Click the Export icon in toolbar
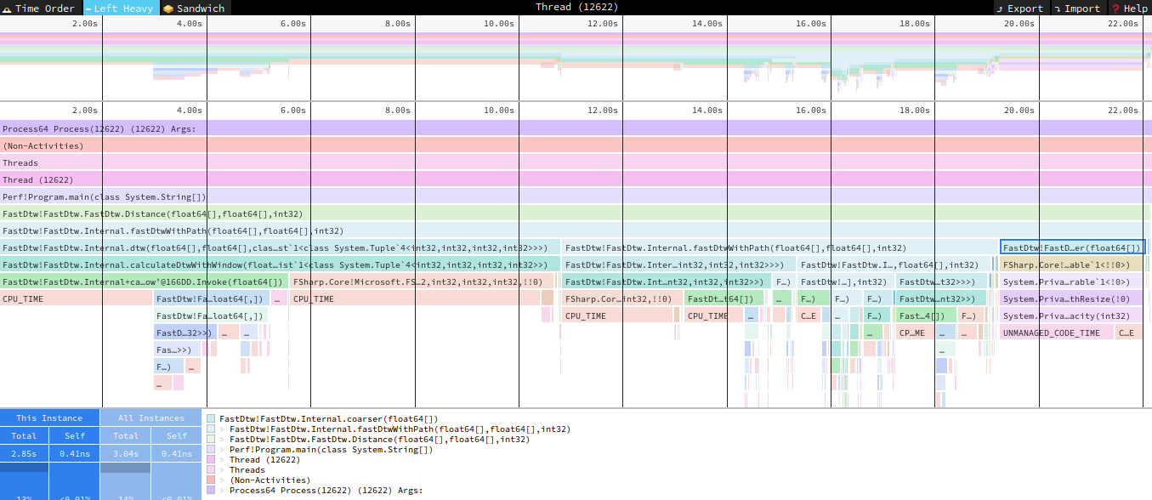 click(999, 8)
